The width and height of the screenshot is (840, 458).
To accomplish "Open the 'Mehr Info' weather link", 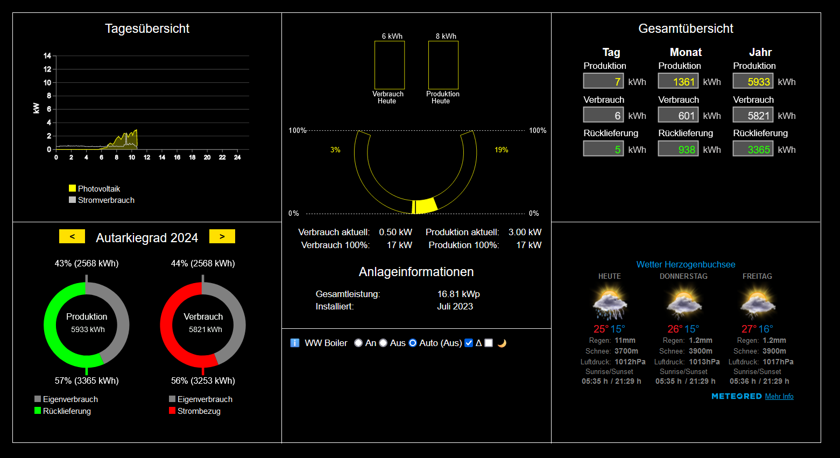I will coord(779,396).
